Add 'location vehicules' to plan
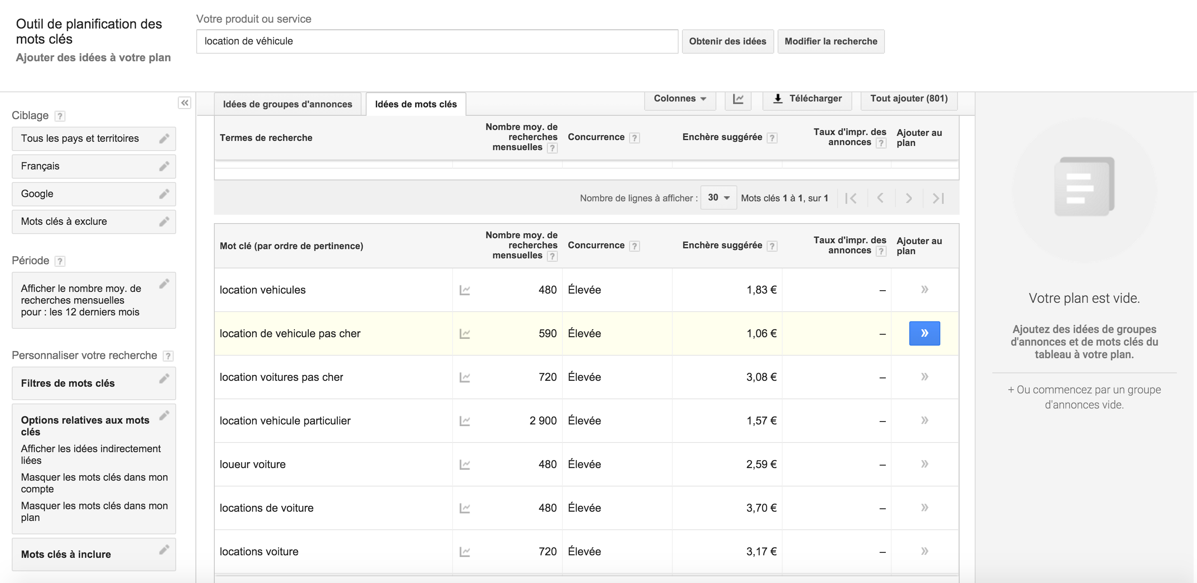The height and width of the screenshot is (583, 1197). [924, 289]
